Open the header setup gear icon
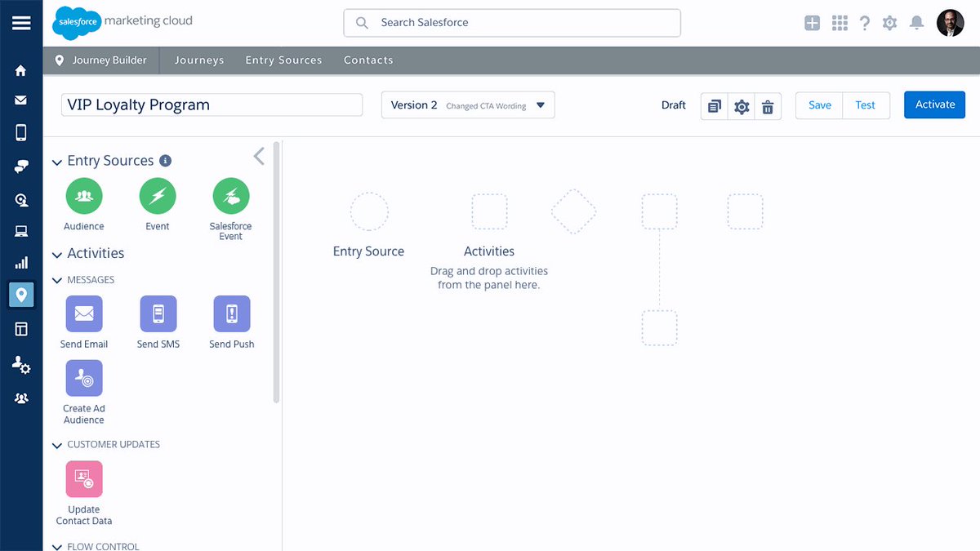Image resolution: width=980 pixels, height=551 pixels. [890, 23]
